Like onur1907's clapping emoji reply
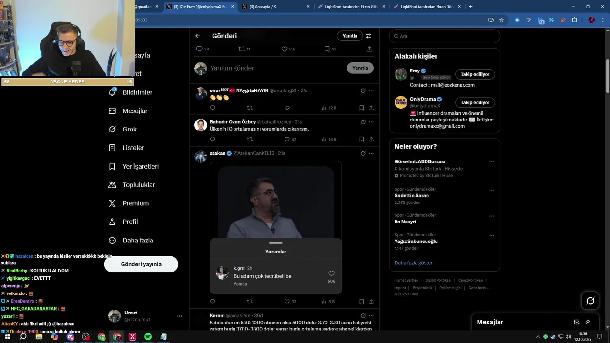The width and height of the screenshot is (610, 343). pos(287,108)
